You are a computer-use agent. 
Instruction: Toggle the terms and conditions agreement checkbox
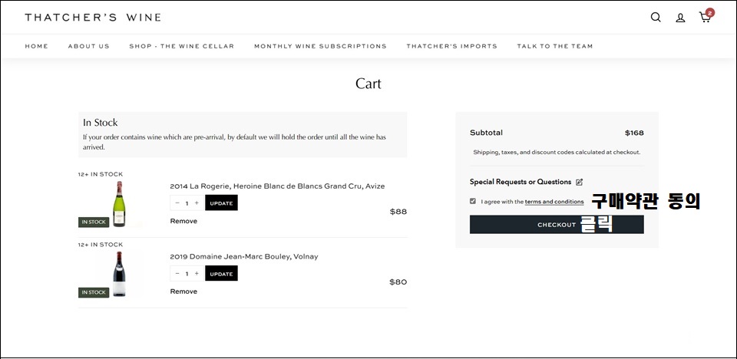(473, 201)
